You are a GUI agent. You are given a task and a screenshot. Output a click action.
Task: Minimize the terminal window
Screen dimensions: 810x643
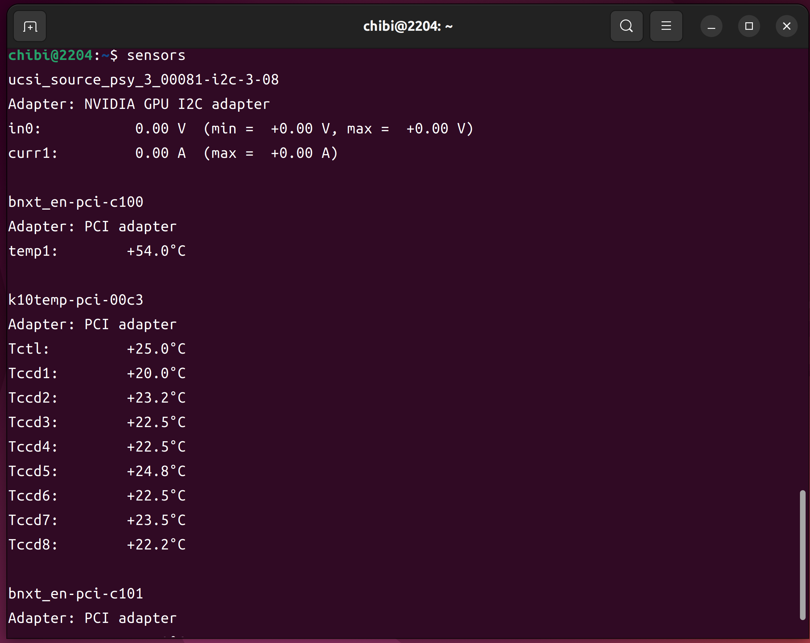coord(711,26)
